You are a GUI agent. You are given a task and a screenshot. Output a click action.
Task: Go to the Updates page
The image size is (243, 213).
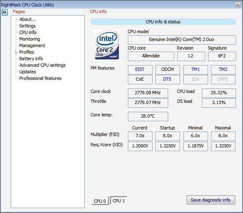(28, 72)
